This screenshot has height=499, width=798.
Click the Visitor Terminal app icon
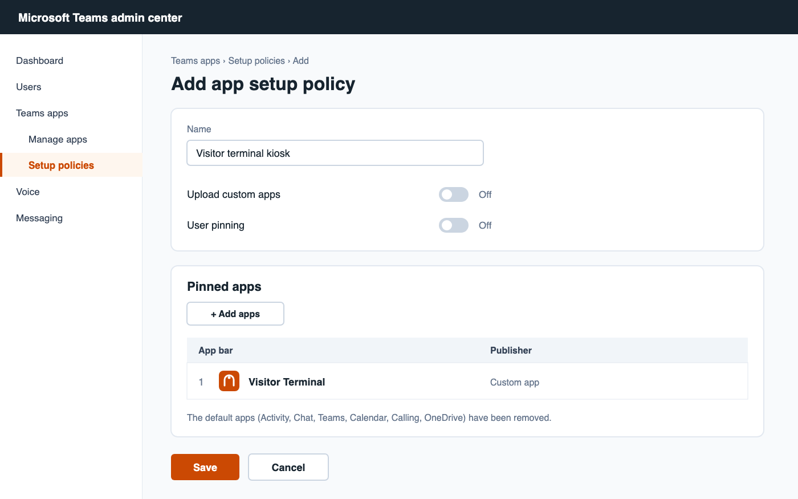point(229,381)
